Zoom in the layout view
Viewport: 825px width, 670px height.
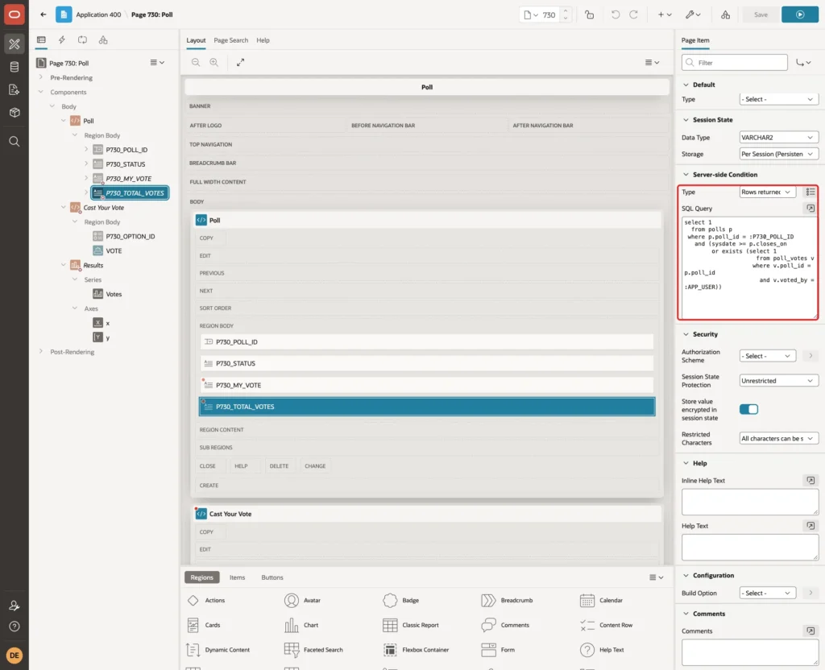[214, 62]
